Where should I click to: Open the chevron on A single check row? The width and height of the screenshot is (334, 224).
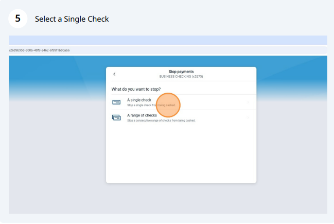[x=248, y=102]
